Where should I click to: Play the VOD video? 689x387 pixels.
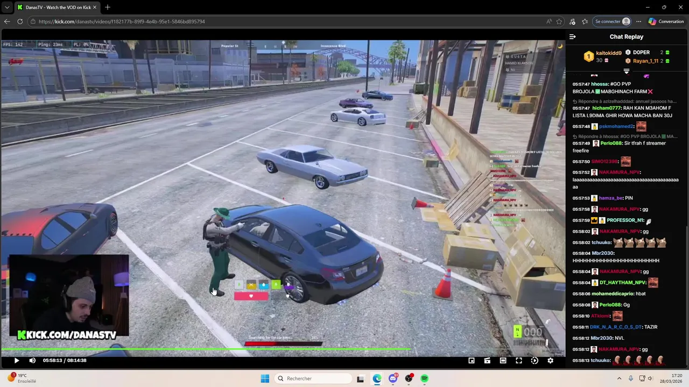pyautogui.click(x=16, y=361)
